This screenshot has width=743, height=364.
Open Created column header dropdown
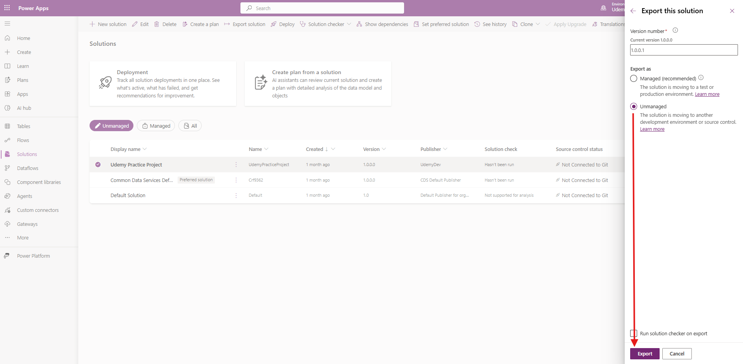[x=333, y=149]
